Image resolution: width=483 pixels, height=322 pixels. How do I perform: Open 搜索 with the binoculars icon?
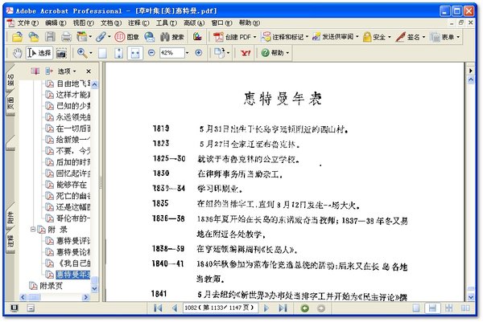(x=172, y=37)
